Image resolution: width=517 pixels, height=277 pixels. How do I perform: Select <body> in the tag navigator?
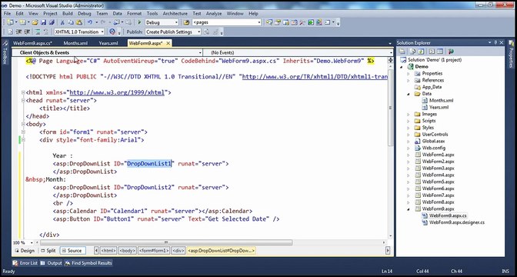point(127,251)
